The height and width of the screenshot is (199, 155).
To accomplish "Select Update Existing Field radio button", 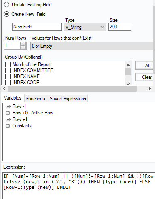I will [6, 5].
